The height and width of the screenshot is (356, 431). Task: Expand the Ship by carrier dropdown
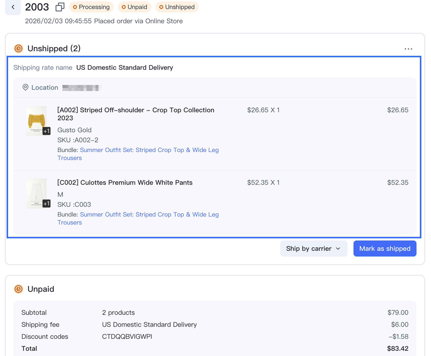point(313,248)
